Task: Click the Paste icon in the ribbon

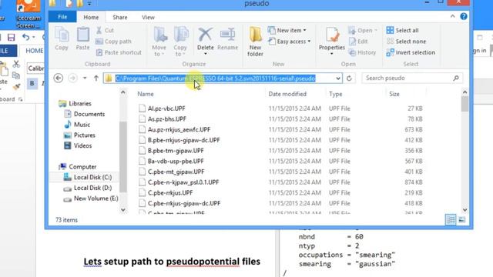Action: [82, 38]
